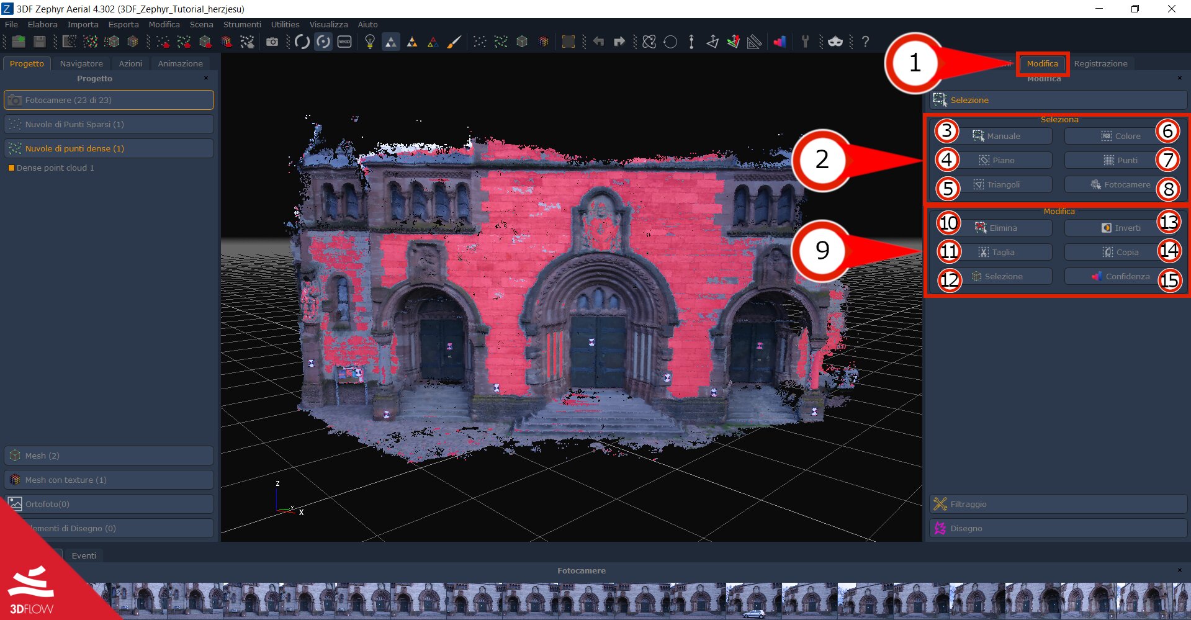Select the orbit navigation mode icon
Screen dimensions: 1191x620
pos(302,42)
